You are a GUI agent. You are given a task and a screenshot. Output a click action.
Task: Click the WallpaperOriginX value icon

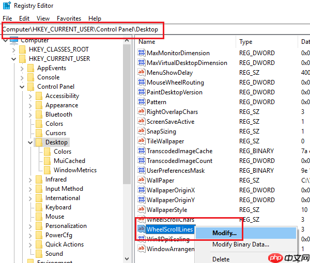tap(142, 190)
